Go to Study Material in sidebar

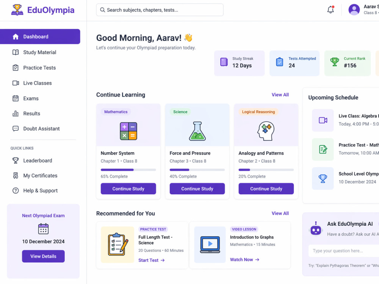click(x=40, y=52)
